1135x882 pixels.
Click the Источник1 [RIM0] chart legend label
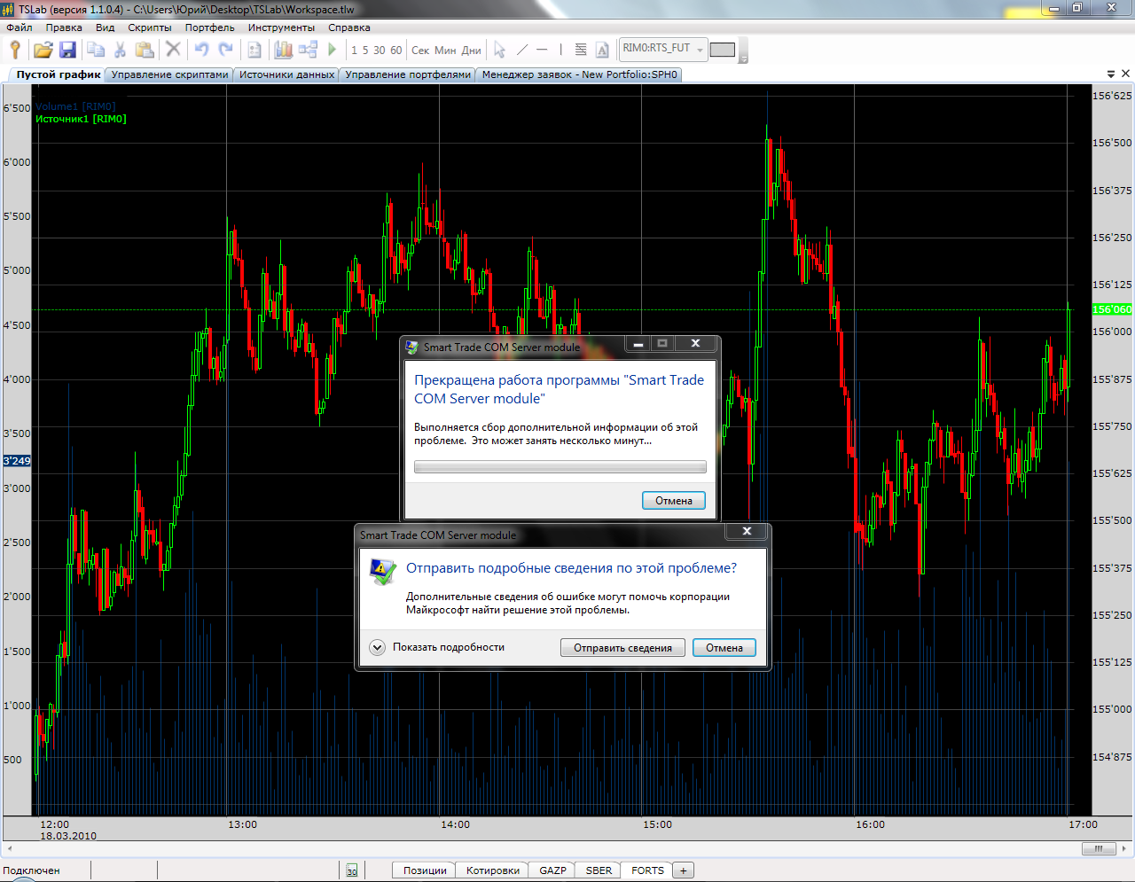[81, 119]
